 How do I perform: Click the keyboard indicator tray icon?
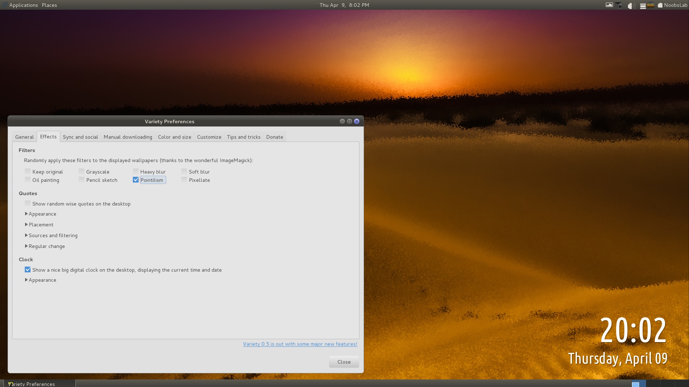[x=651, y=5]
